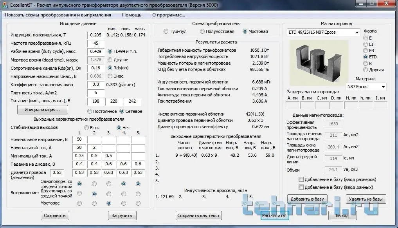The image size is (398, 228).
Task: Click the 'Выход' button
Action: click(x=342, y=215)
